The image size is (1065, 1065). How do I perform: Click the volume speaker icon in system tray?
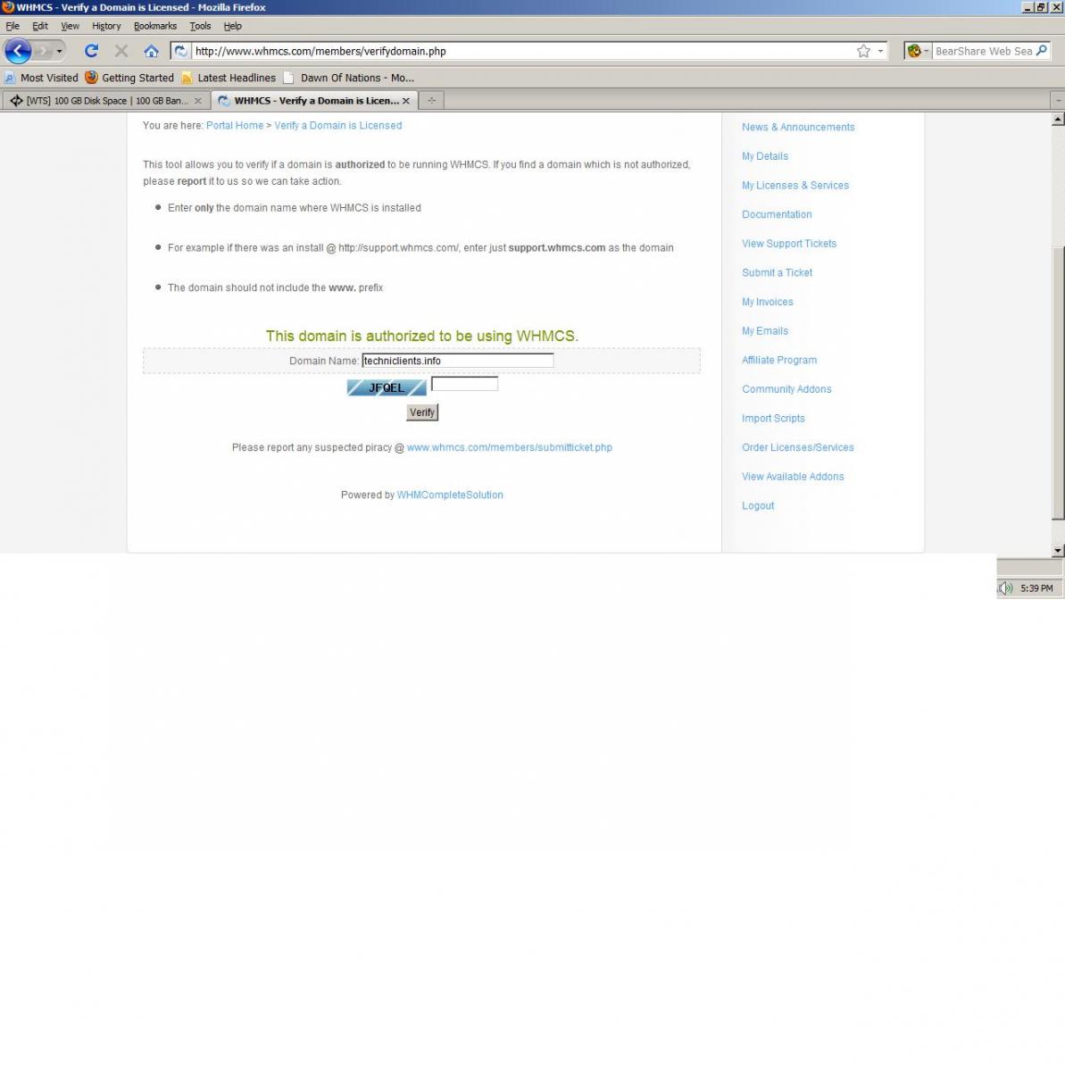tap(1006, 588)
